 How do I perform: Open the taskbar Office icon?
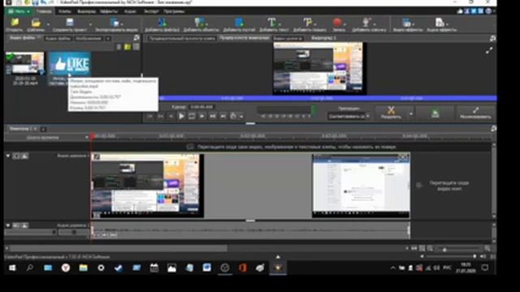242,268
